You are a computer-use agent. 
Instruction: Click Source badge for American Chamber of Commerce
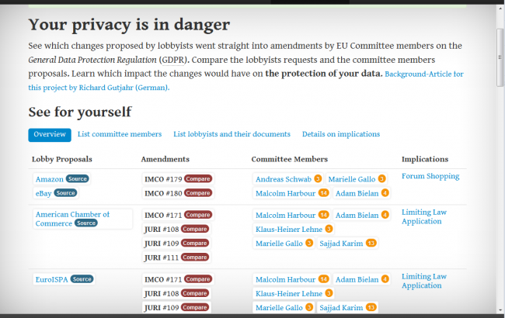click(x=86, y=223)
